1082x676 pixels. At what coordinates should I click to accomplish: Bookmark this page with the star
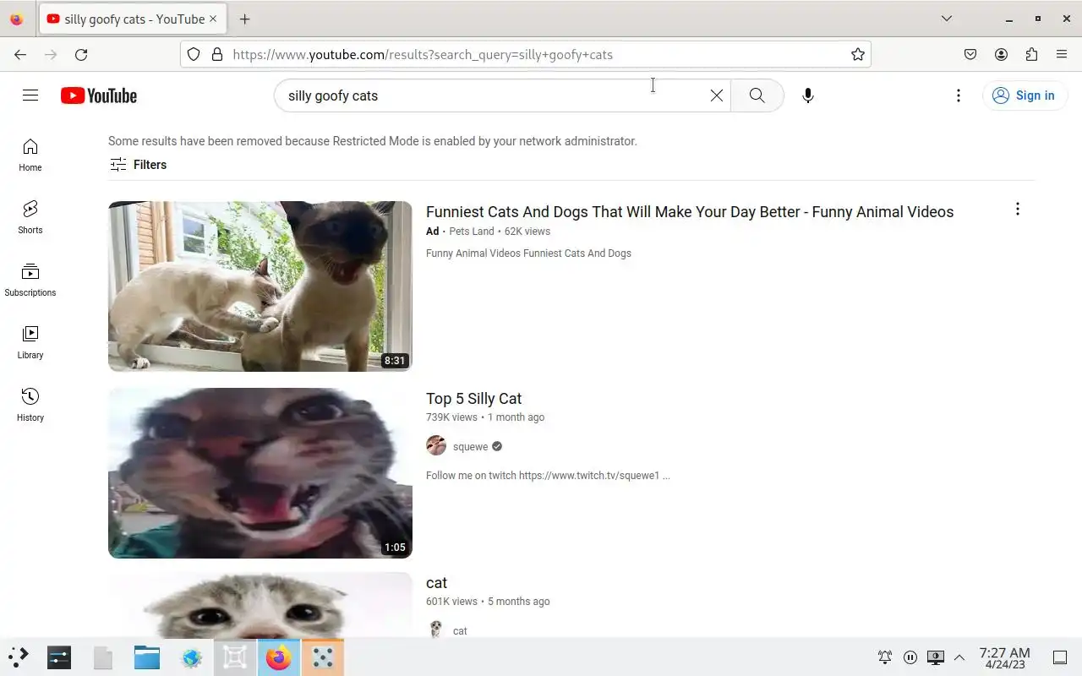[858, 55]
